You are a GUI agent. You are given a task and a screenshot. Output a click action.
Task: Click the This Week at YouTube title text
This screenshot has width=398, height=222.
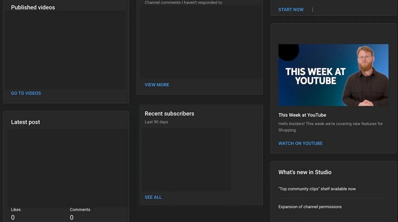[302, 115]
